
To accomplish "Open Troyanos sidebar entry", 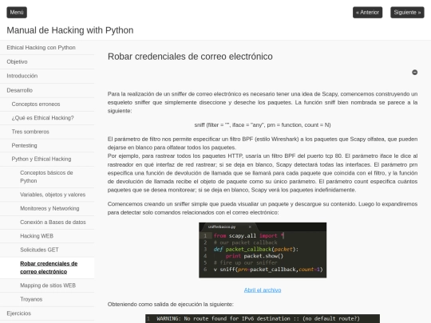I will coord(47,299).
